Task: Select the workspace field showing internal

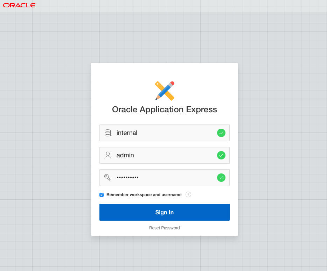Action: 161,133
